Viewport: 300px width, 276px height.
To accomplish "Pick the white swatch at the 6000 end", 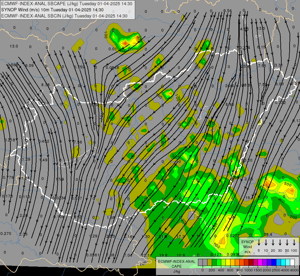I will click(292, 263).
